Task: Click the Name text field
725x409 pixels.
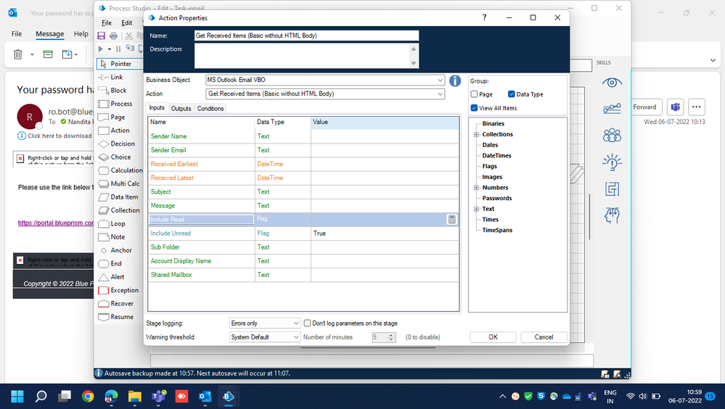Action: (x=306, y=36)
